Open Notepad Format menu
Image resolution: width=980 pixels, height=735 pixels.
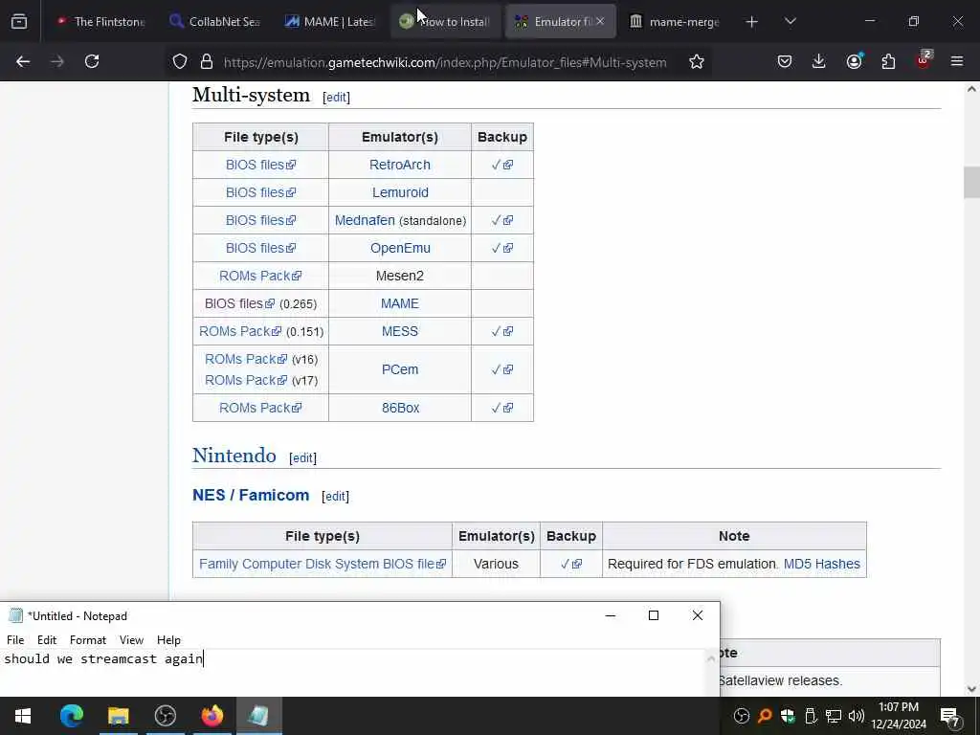coord(87,640)
